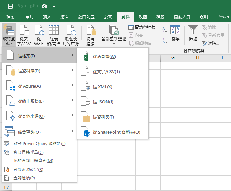Choose 從 SharePoint 資料夾(O) in the submenu
Viewport: 231px width, 191px height.
point(113,132)
